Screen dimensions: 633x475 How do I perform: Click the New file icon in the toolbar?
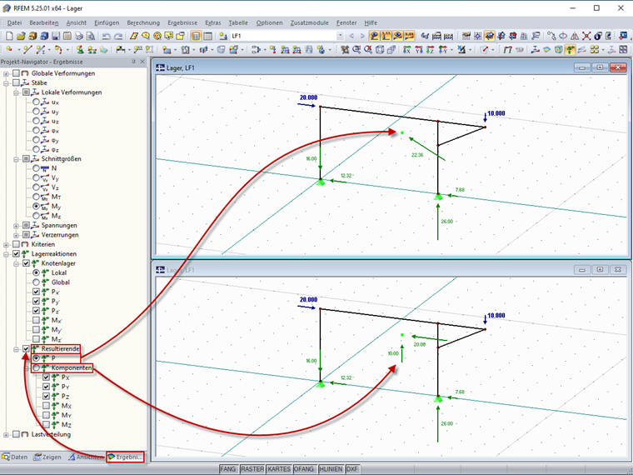tap(9, 36)
